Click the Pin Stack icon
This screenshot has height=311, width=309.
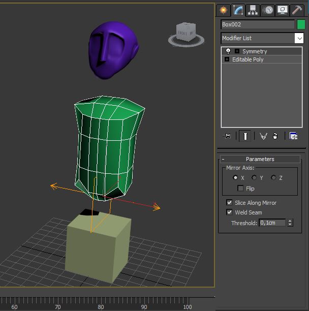[x=227, y=136]
